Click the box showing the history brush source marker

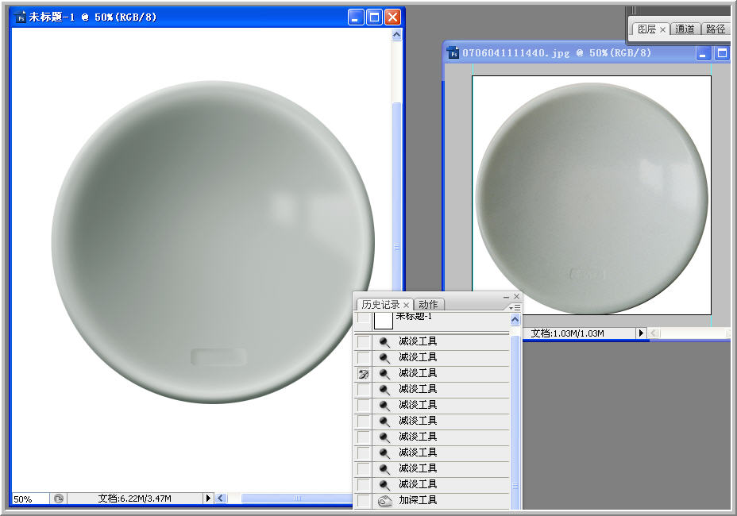pyautogui.click(x=363, y=375)
